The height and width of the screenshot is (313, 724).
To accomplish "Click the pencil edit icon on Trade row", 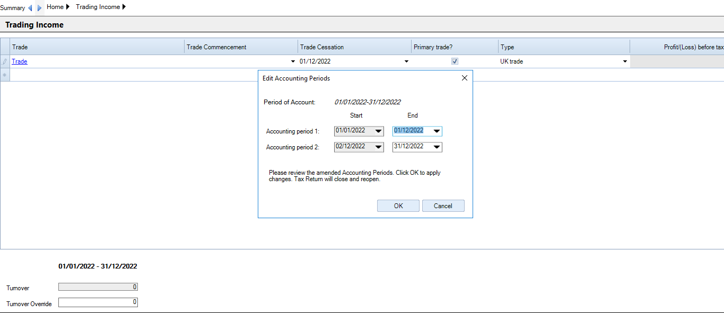I will [x=5, y=61].
